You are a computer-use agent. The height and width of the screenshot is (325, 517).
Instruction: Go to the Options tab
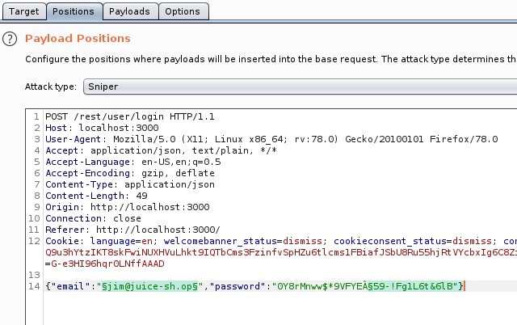(x=183, y=11)
